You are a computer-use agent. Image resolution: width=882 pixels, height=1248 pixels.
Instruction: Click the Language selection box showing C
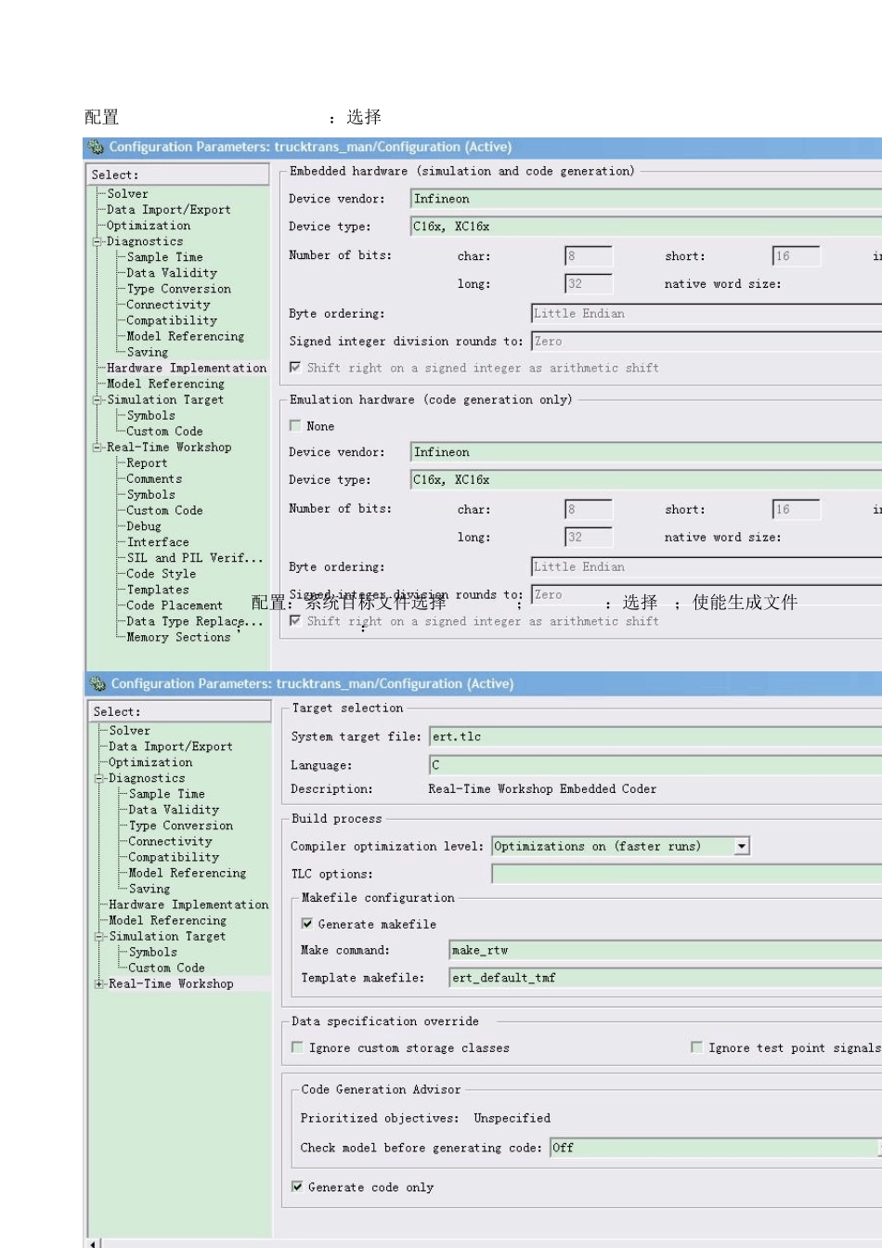pos(650,765)
